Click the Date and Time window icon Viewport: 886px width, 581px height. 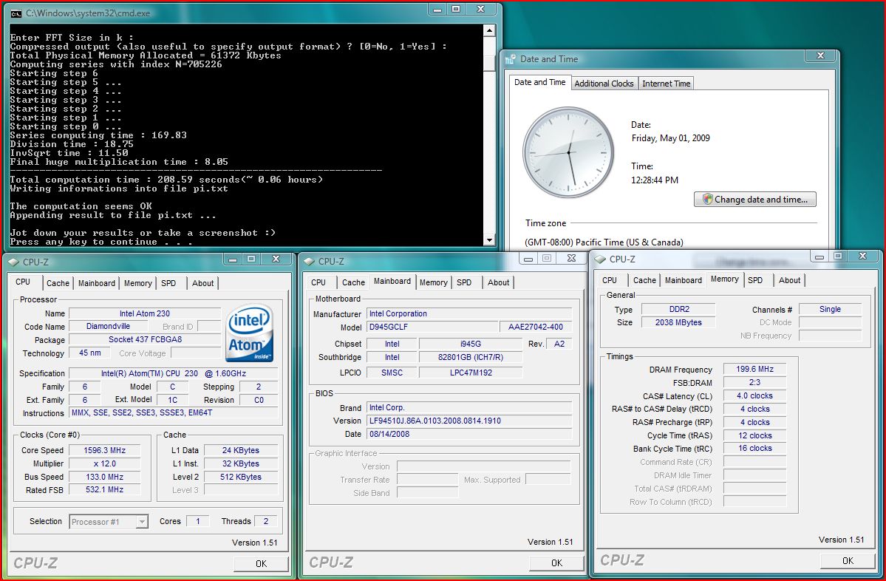511,59
